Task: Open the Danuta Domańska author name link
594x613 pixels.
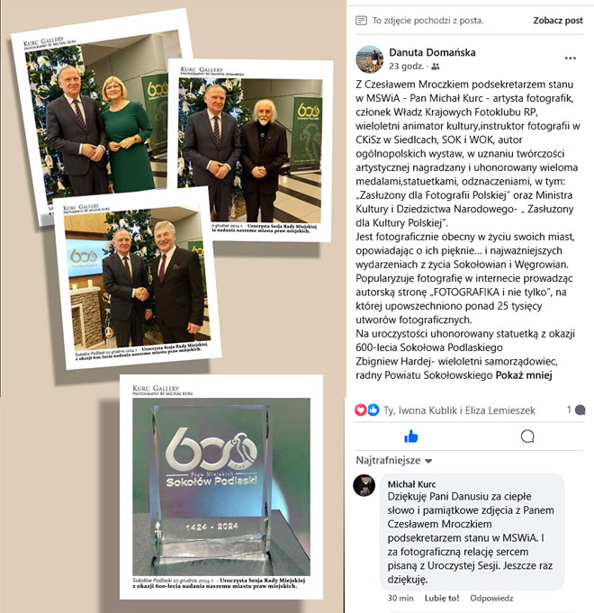Action: 432,52
